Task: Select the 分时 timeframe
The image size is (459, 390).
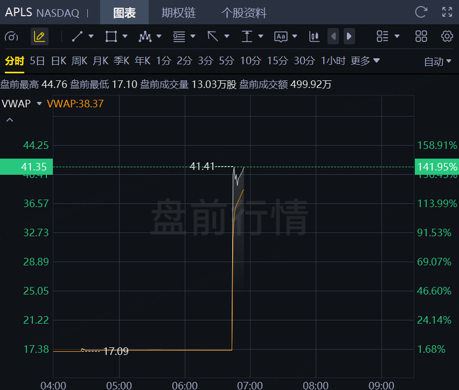Action: click(x=15, y=61)
